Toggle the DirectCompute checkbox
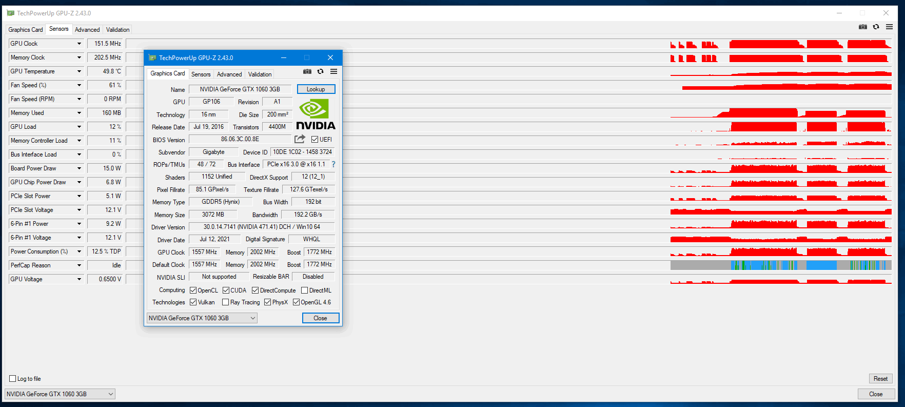Screen dimensions: 905x407 tap(255, 290)
